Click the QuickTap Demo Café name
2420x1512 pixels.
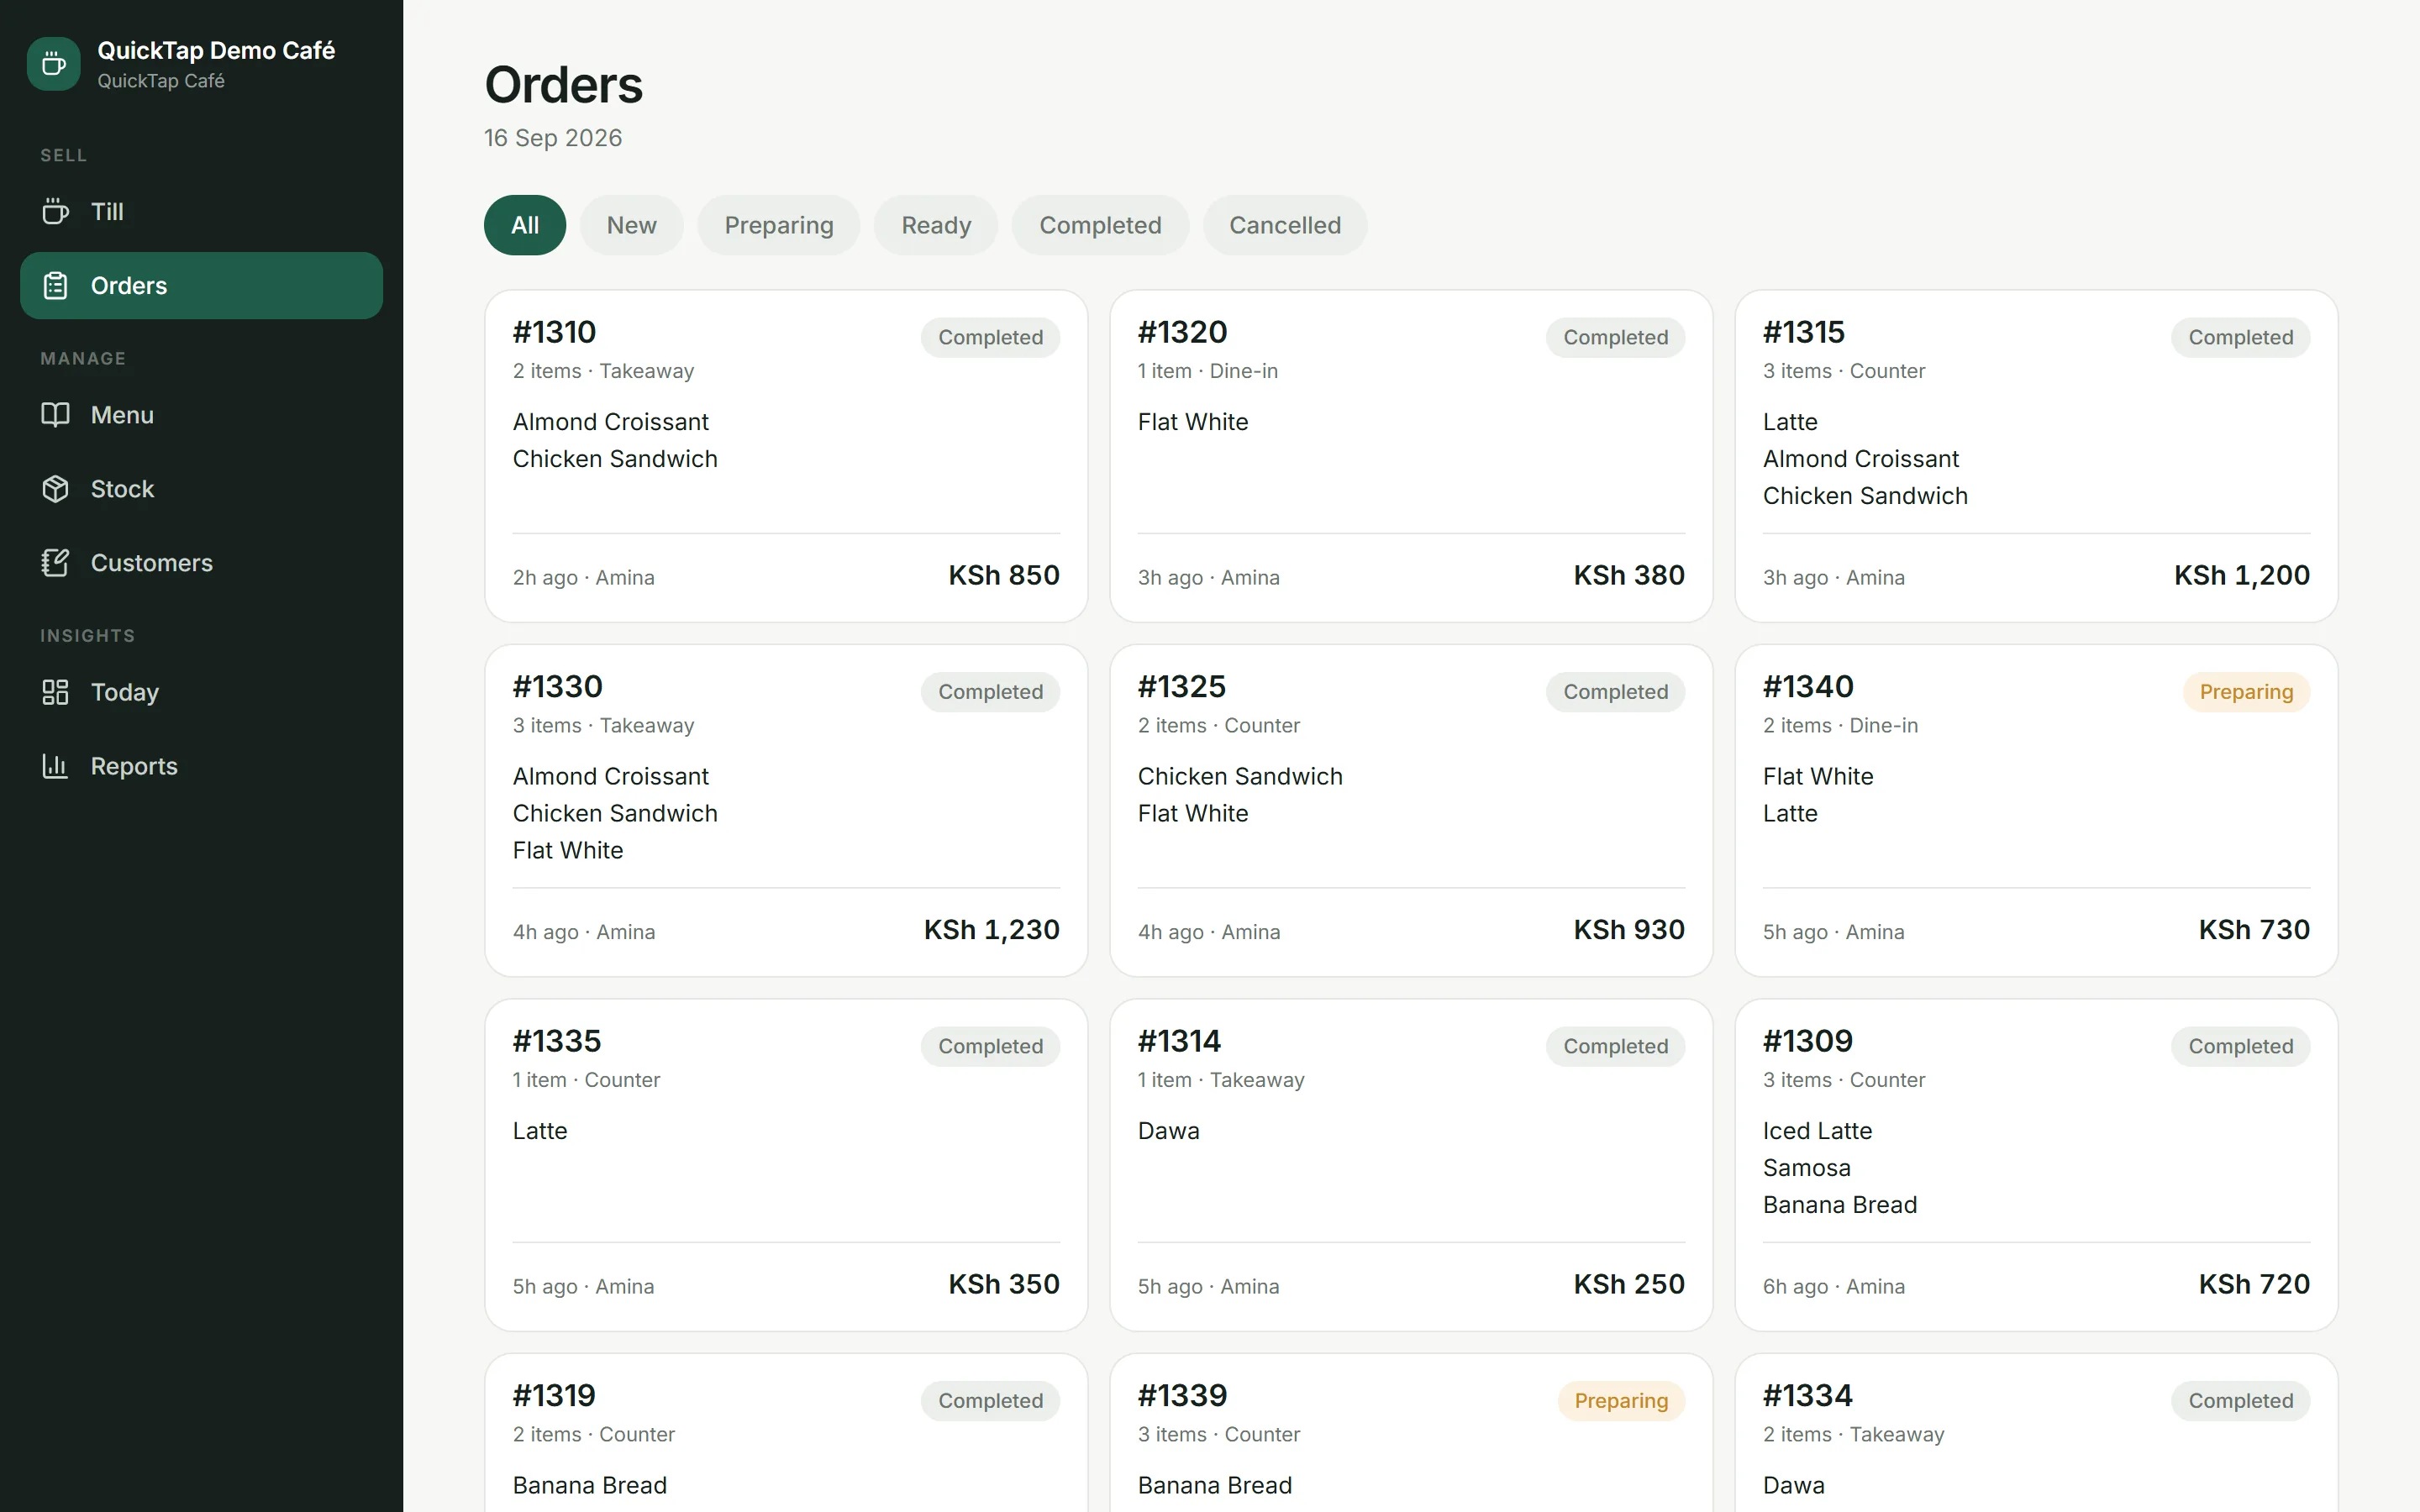pos(216,50)
